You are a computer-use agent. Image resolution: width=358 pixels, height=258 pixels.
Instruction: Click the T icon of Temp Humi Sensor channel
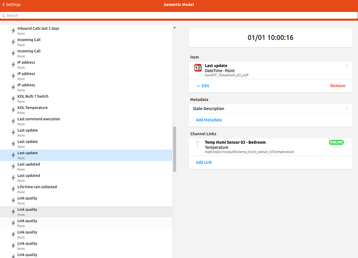197,145
